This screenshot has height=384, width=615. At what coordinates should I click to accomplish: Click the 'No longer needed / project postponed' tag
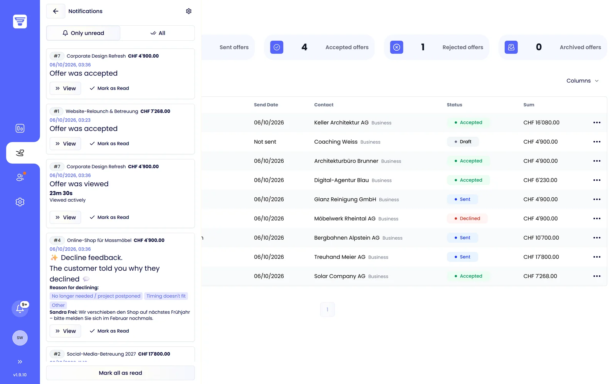tap(96, 296)
